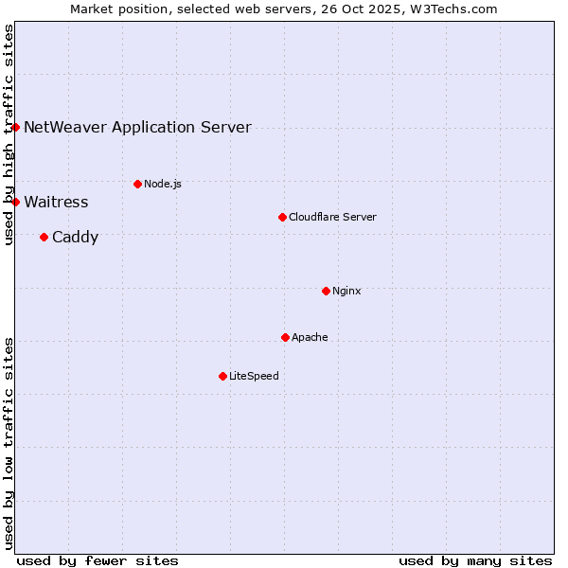This screenshot has width=568, height=568.
Task: Click the NetWeaver Application Server label
Action: pyautogui.click(x=137, y=127)
